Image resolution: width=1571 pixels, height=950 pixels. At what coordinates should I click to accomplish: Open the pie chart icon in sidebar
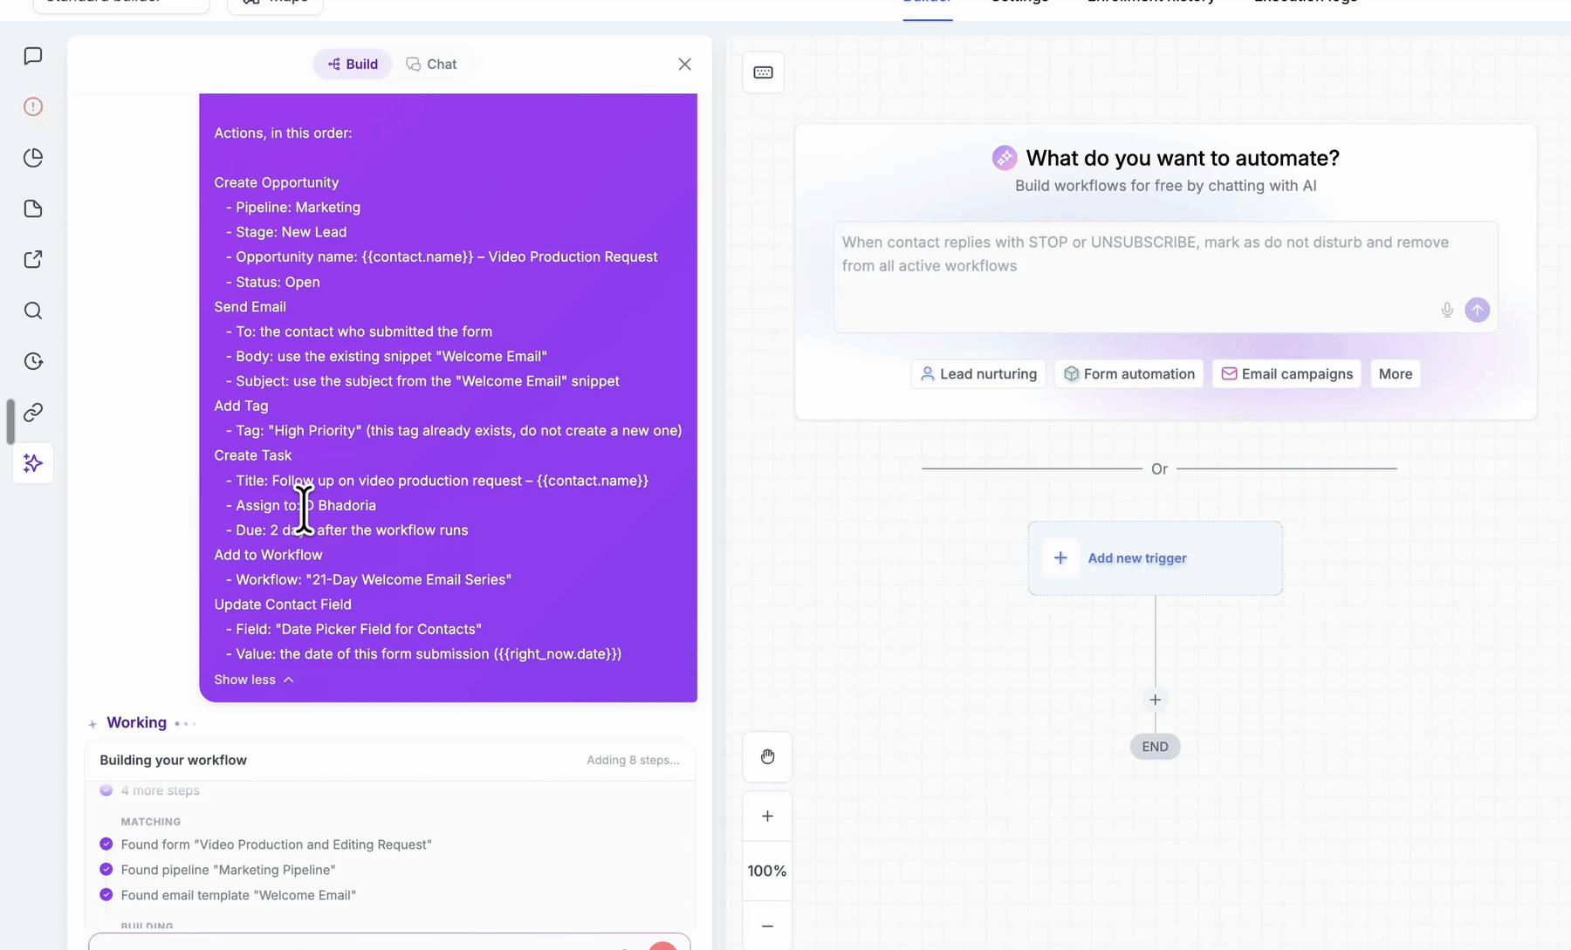click(x=33, y=158)
